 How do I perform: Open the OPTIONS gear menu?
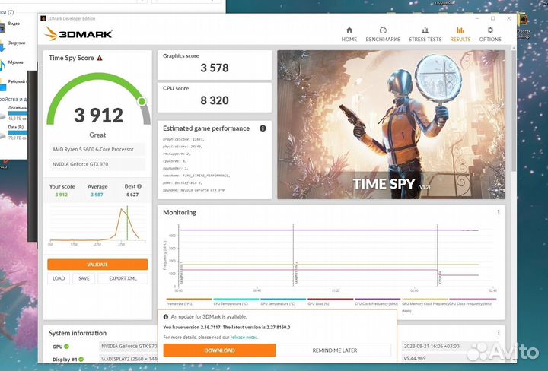[490, 34]
